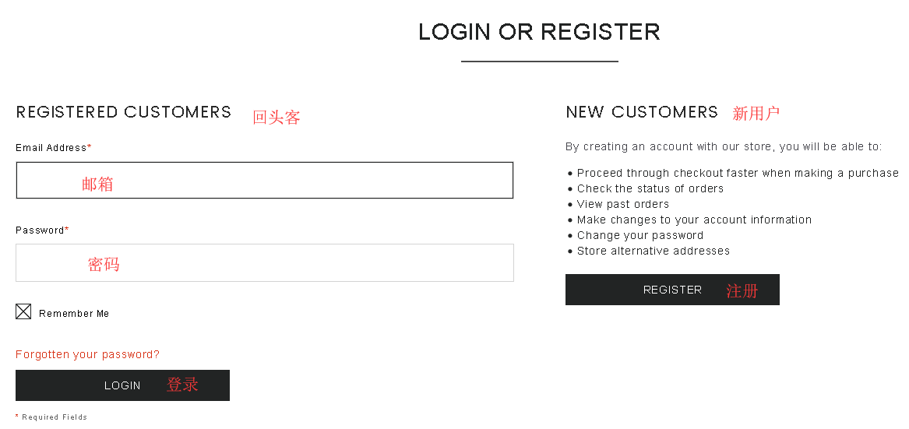Click the Email Address input field
The height and width of the screenshot is (429, 909).
264,181
